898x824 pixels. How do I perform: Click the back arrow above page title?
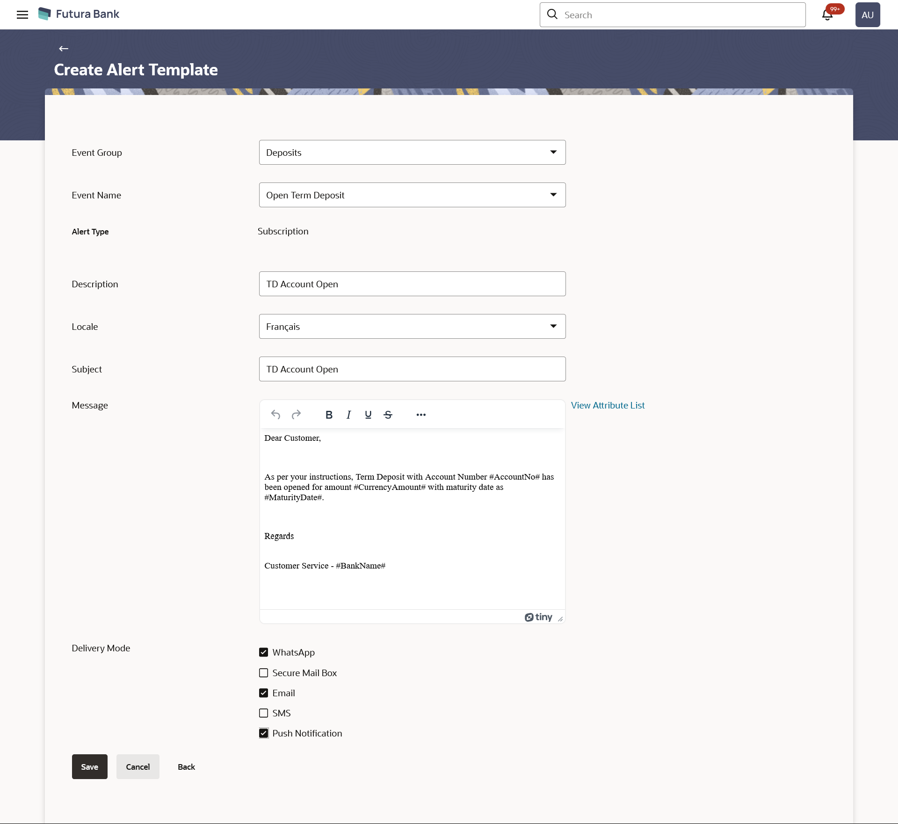tap(64, 49)
